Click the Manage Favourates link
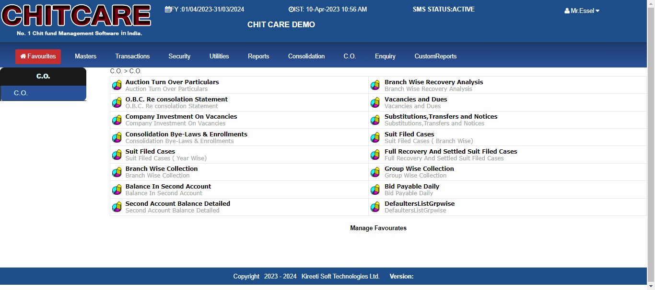Image resolution: width=655 pixels, height=290 pixels. click(378, 228)
